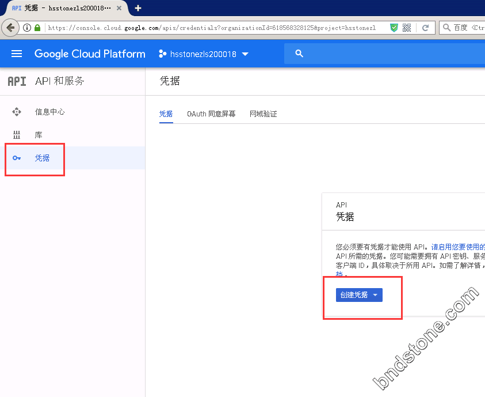This screenshot has height=397, width=485.
Task: Click the project hexagons icon beside hsstonezls200018
Action: (x=162, y=54)
